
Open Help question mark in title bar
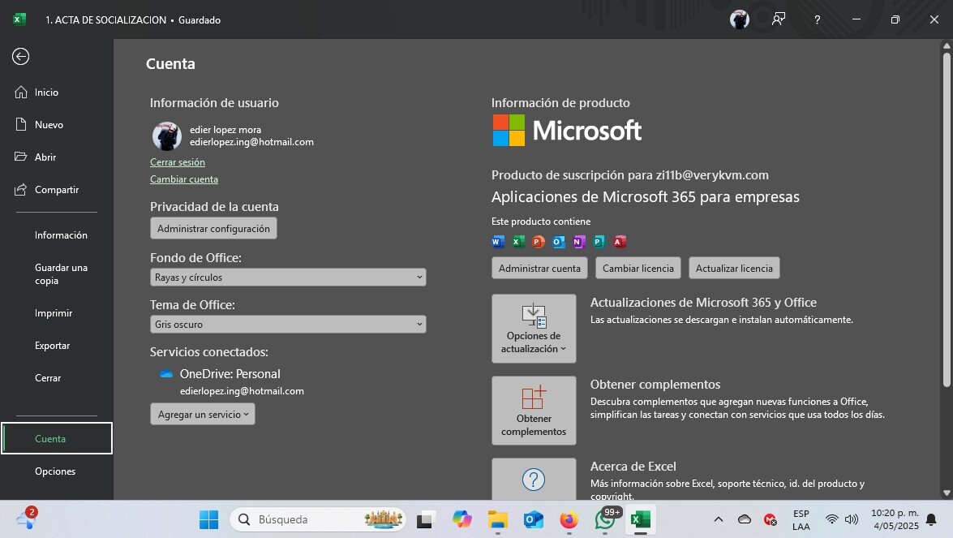click(818, 19)
